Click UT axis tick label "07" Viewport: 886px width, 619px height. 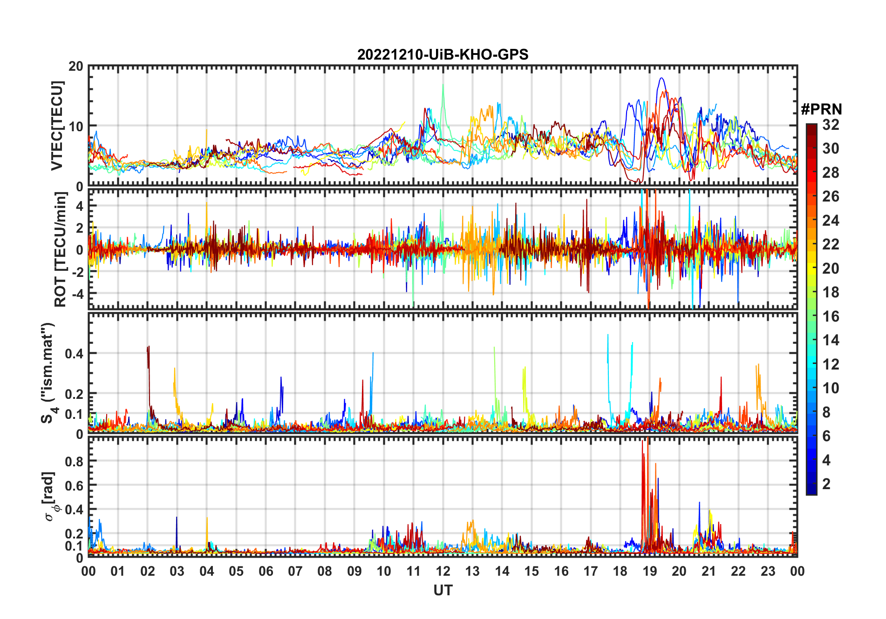(x=295, y=571)
